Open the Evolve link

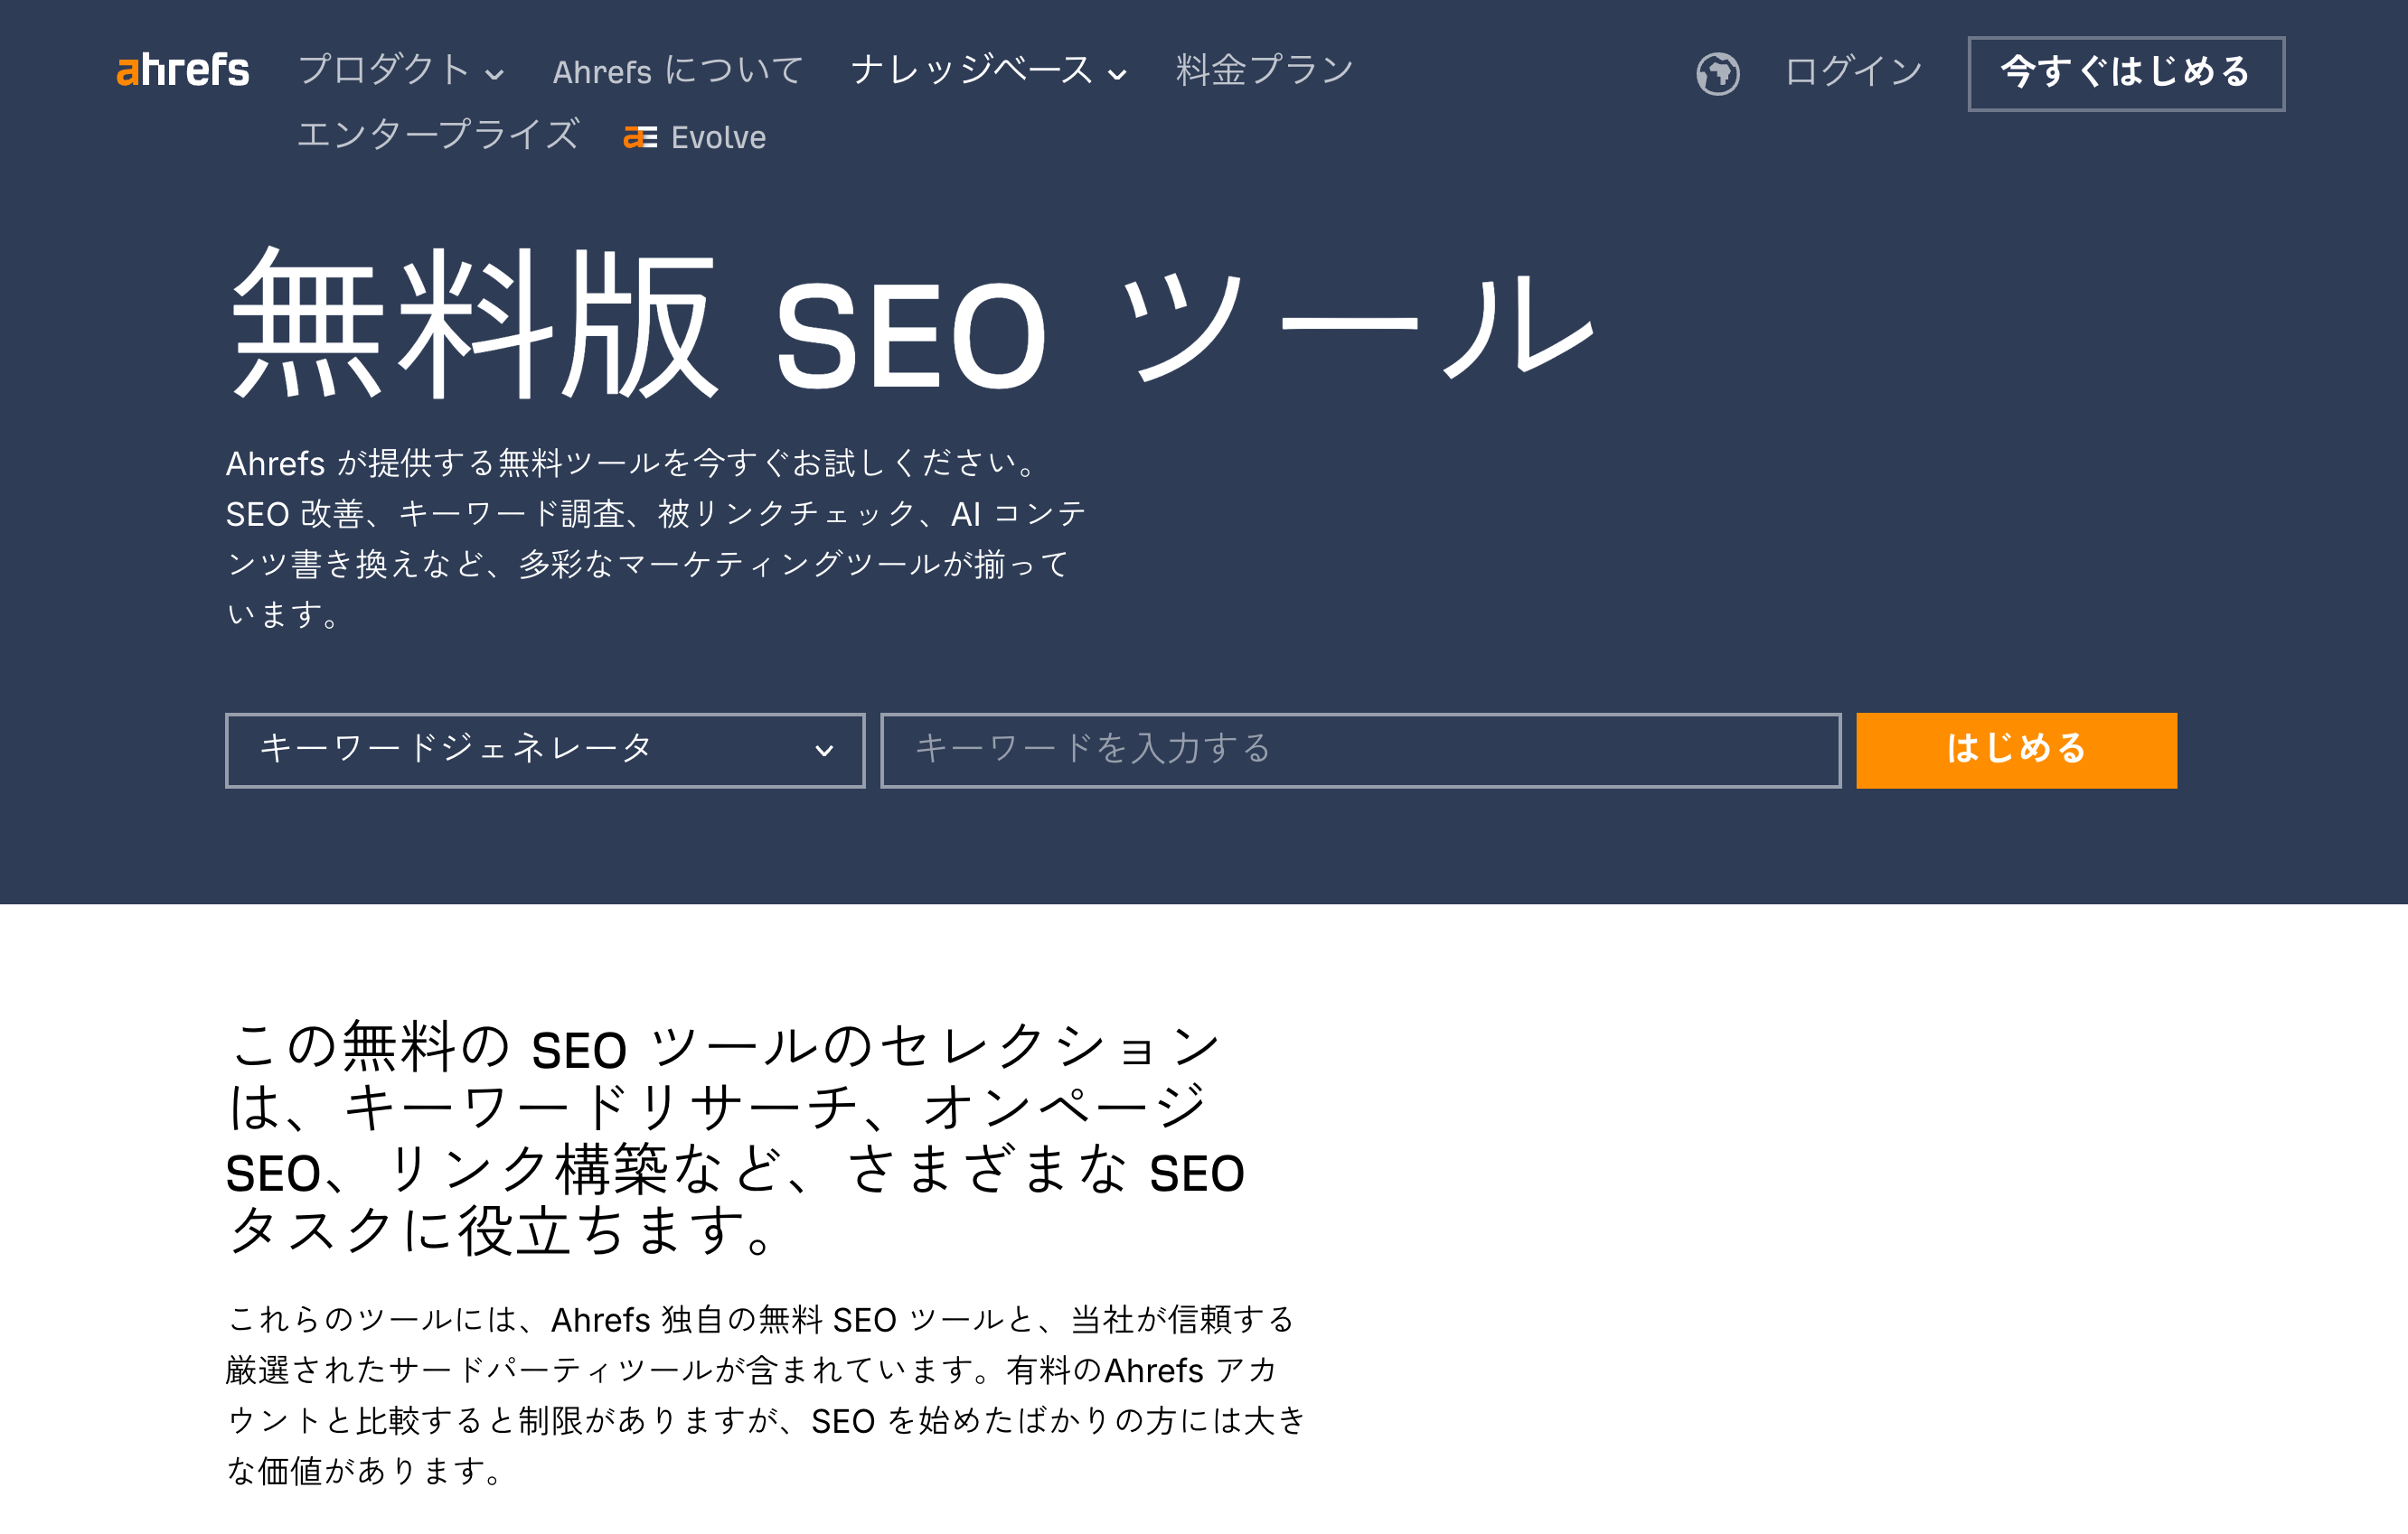pos(717,137)
